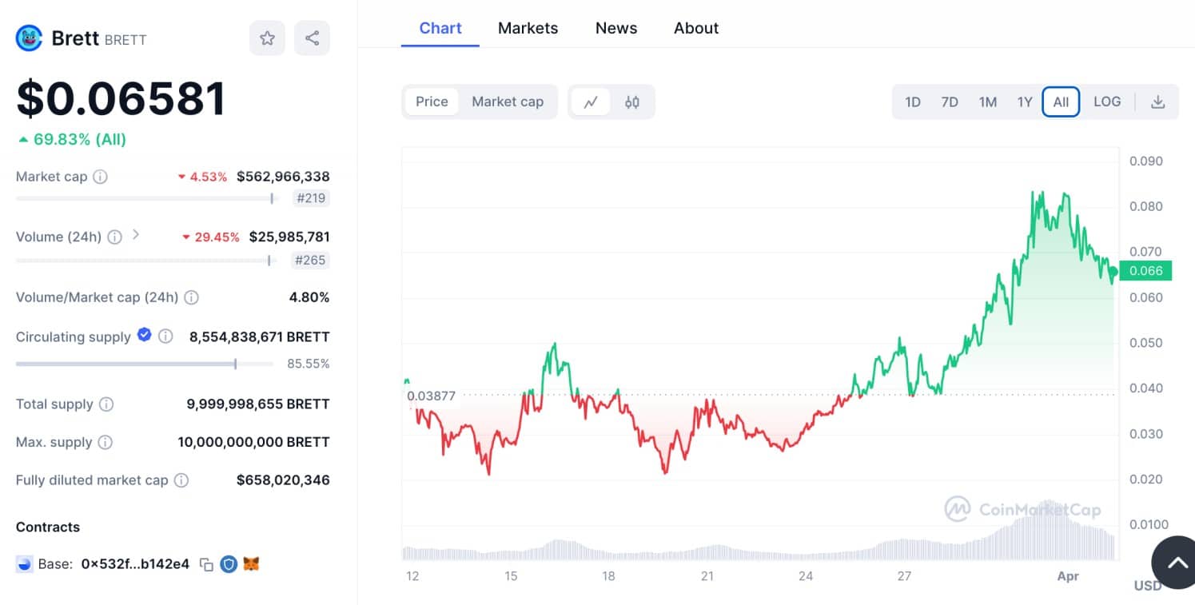
Task: Open Circulating supply info icon
Action: [x=165, y=336]
